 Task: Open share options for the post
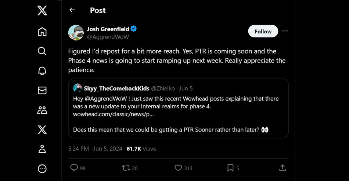pyautogui.click(x=283, y=168)
